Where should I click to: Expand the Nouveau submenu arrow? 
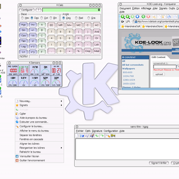(61, 101)
